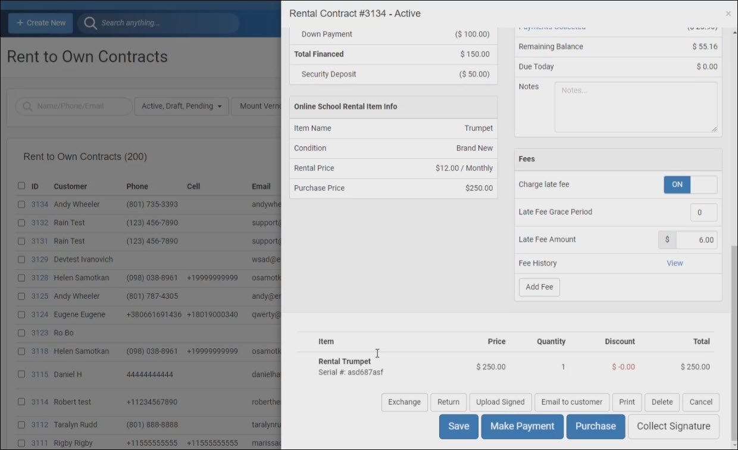Click Email to customer button
The height and width of the screenshot is (450, 738).
click(x=572, y=402)
